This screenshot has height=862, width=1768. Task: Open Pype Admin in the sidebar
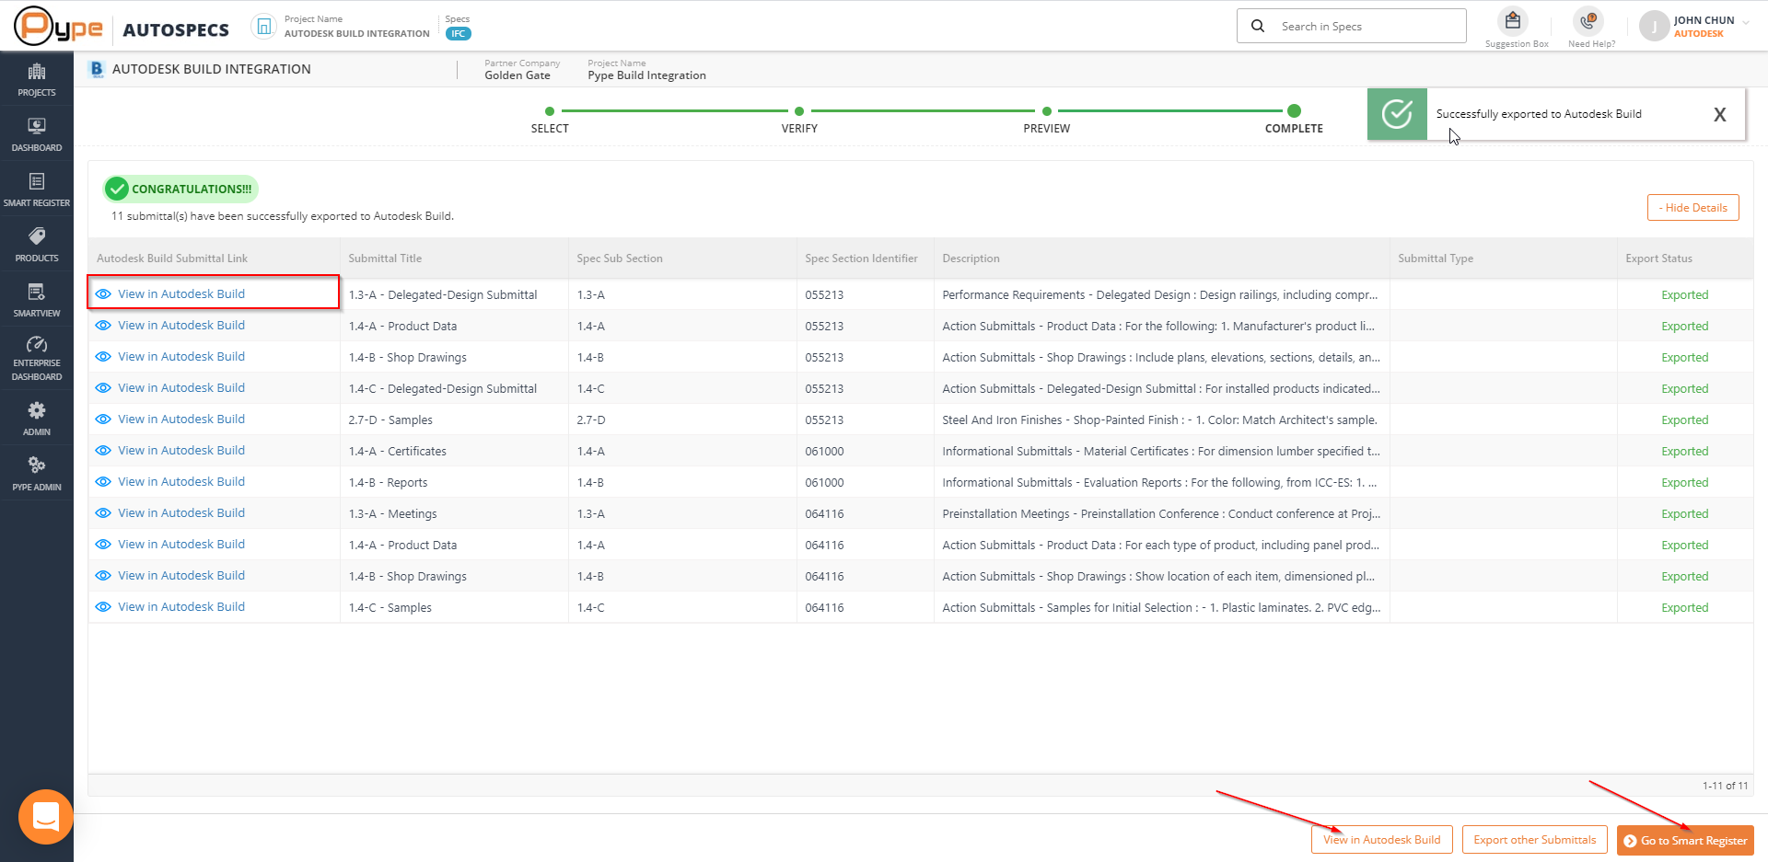click(x=37, y=474)
